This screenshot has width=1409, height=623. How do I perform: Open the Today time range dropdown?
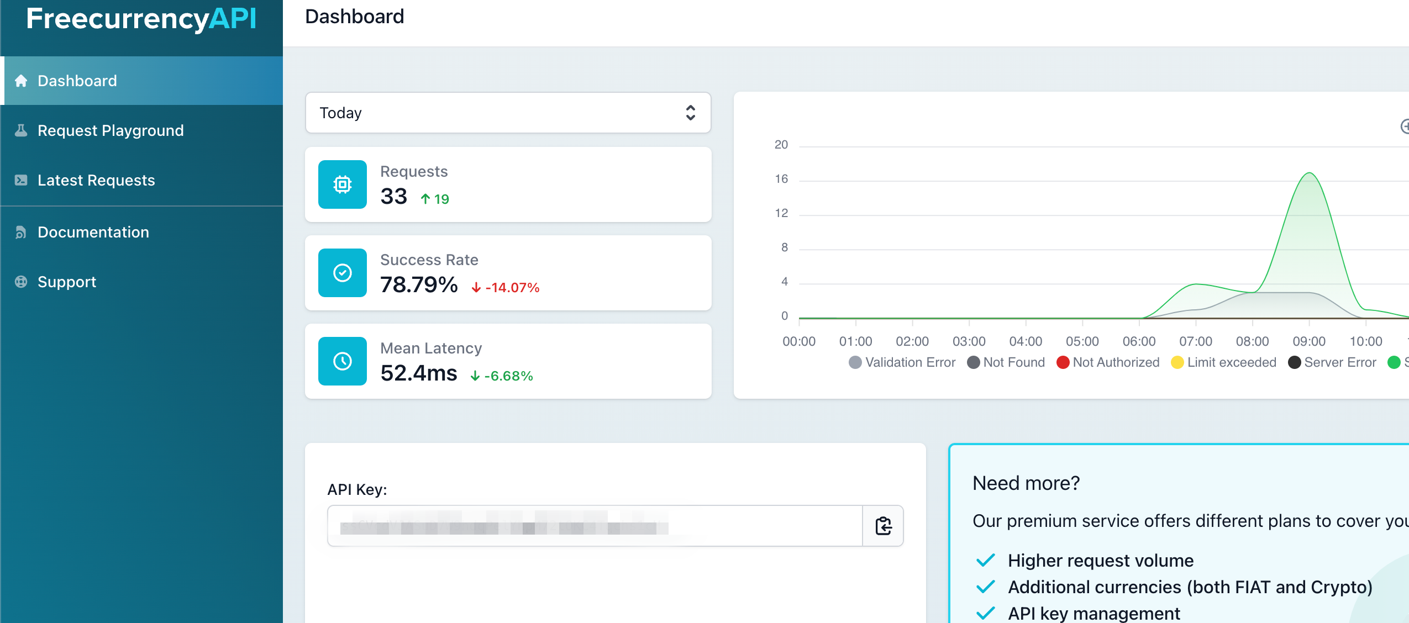coord(508,113)
